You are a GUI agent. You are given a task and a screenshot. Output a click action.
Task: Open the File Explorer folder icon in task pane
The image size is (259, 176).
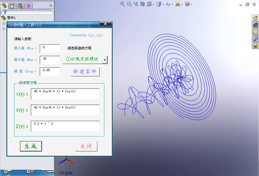255,32
